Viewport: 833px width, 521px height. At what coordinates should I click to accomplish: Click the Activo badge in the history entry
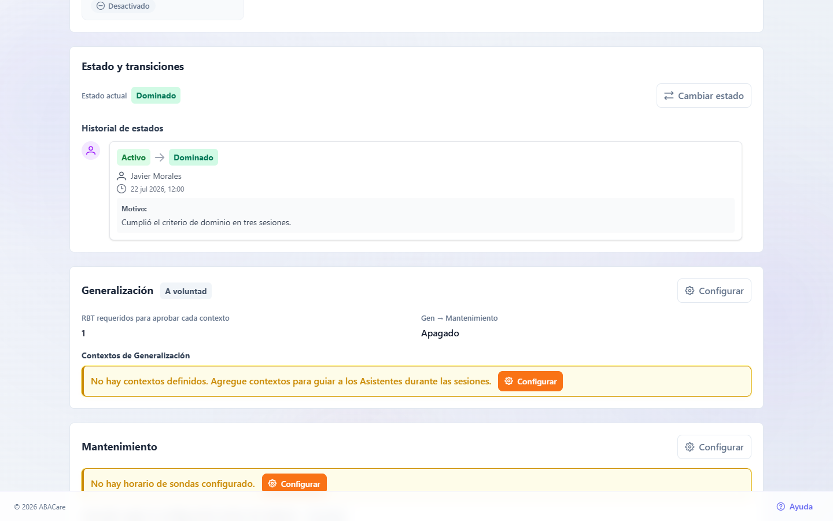click(x=134, y=157)
